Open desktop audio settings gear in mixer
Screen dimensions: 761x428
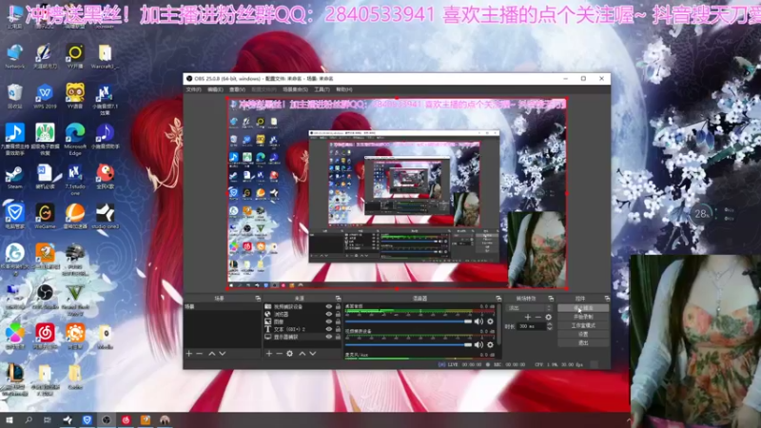click(x=490, y=321)
